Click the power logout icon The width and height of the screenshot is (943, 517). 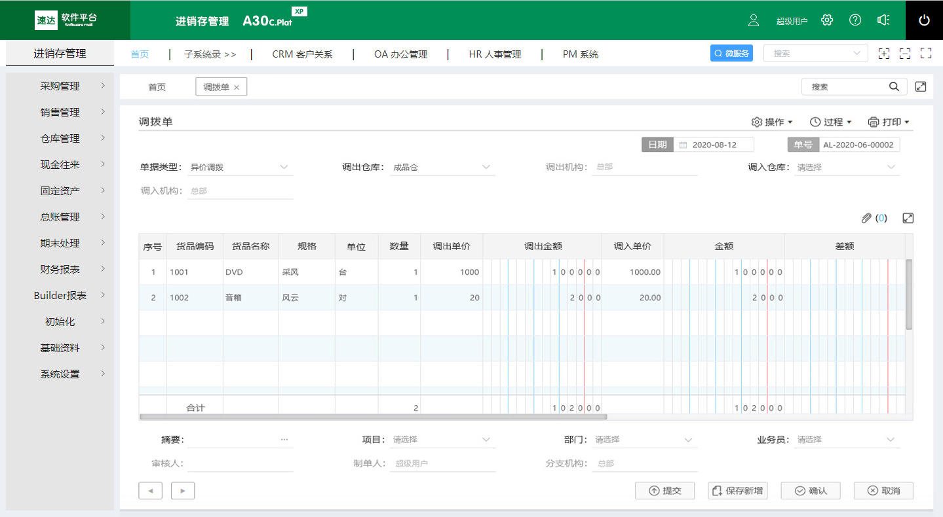pyautogui.click(x=924, y=20)
